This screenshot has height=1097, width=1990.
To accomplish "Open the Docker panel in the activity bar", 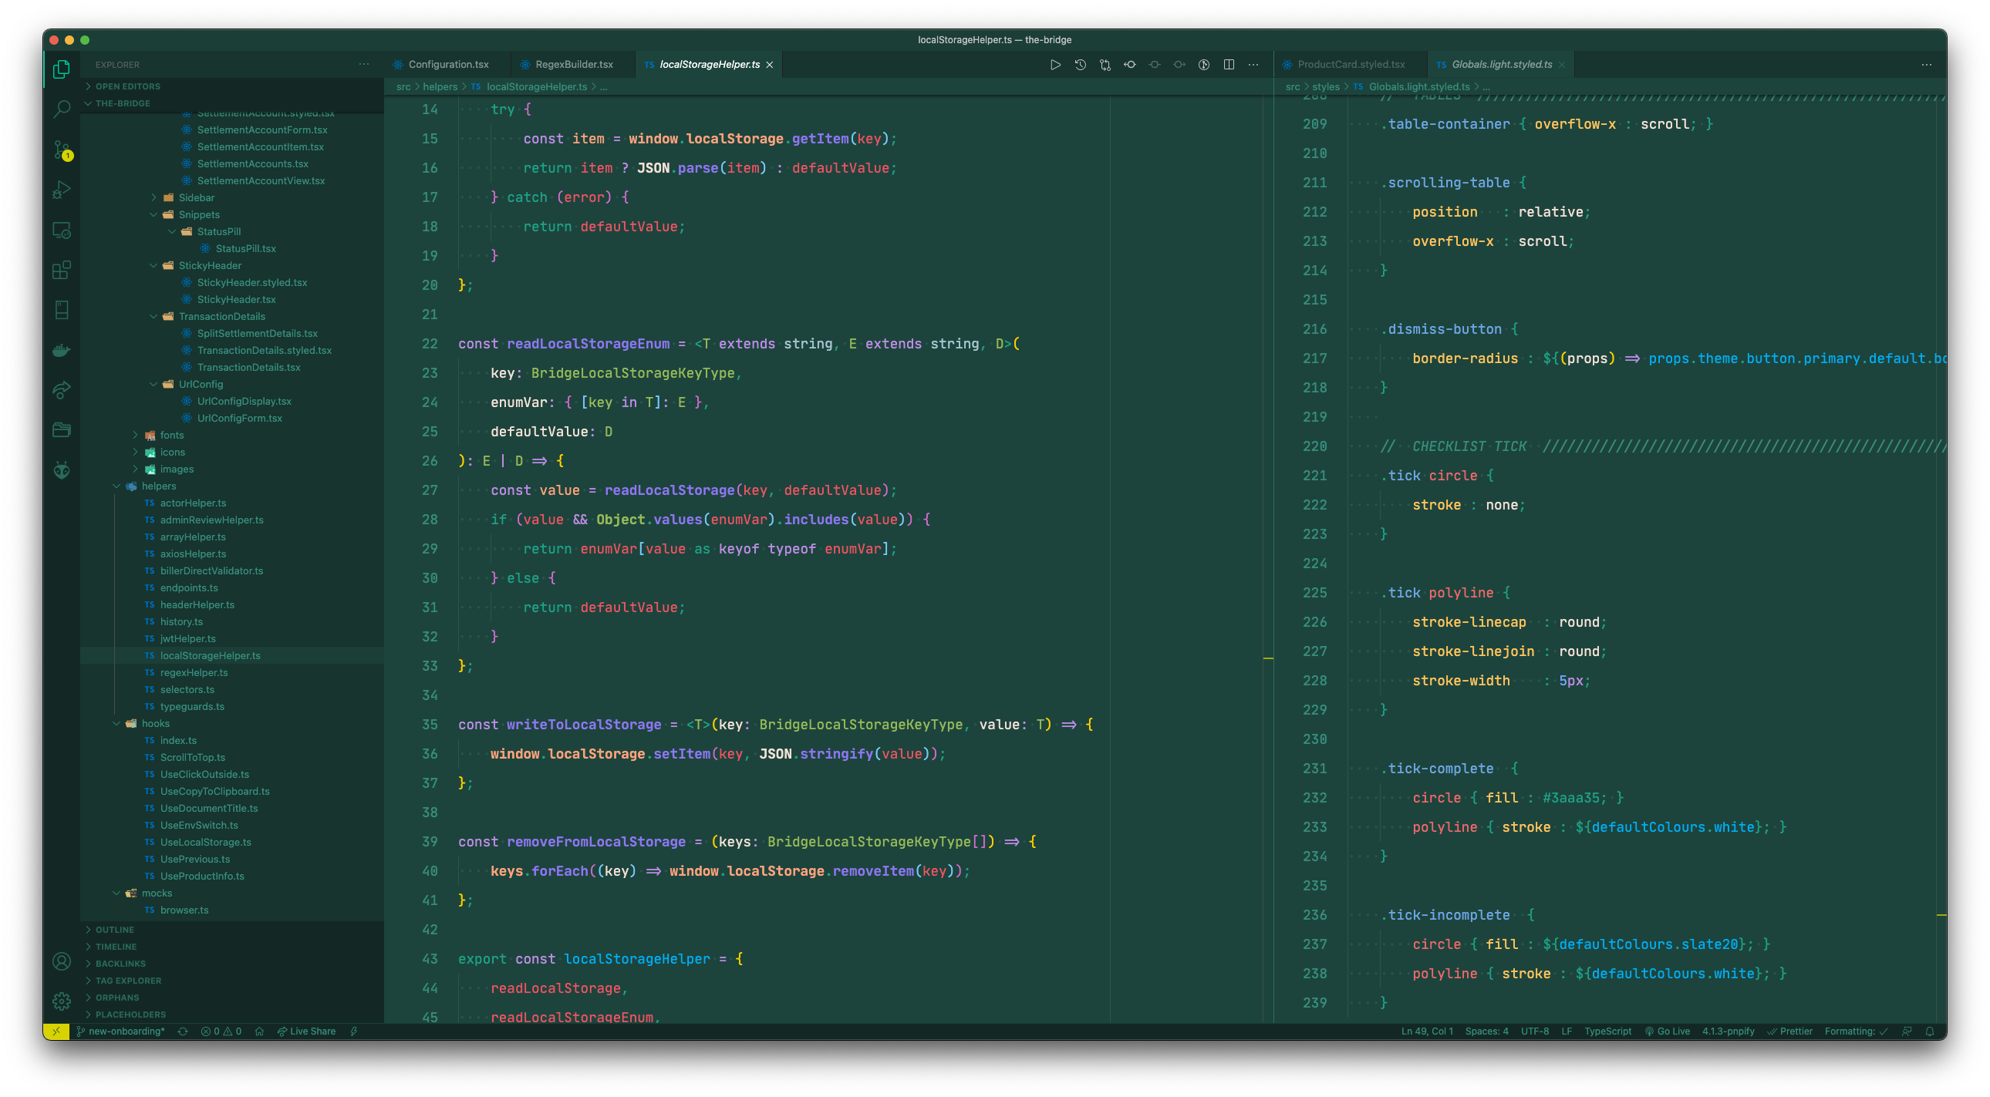I will [x=61, y=350].
